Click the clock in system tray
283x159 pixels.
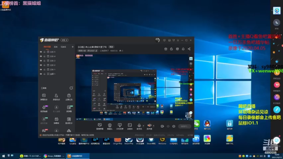[277, 156]
